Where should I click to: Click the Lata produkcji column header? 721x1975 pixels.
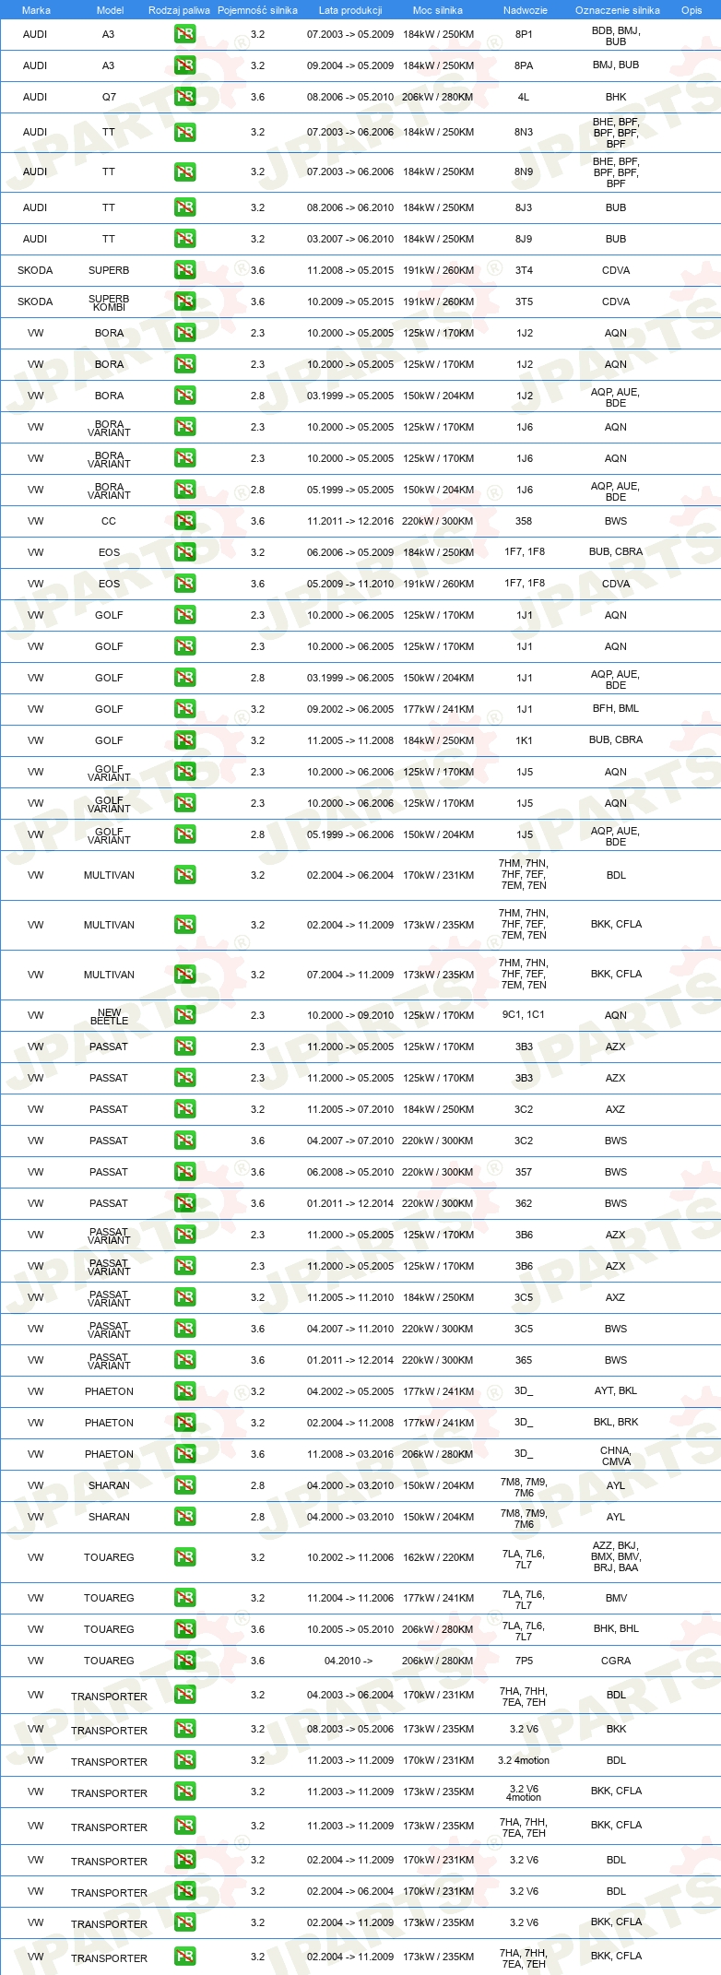tap(350, 10)
